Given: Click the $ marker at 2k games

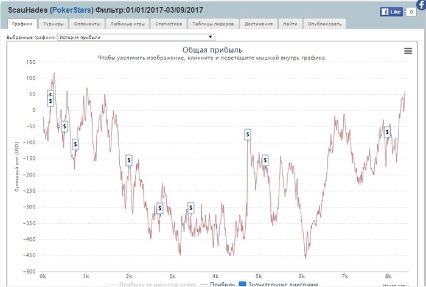Looking at the screenshot, I should (129, 160).
